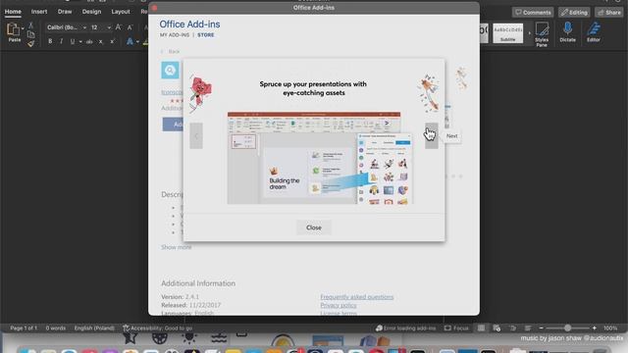Open the Calibri font name dropdown
This screenshot has width=628, height=353.
click(84, 27)
